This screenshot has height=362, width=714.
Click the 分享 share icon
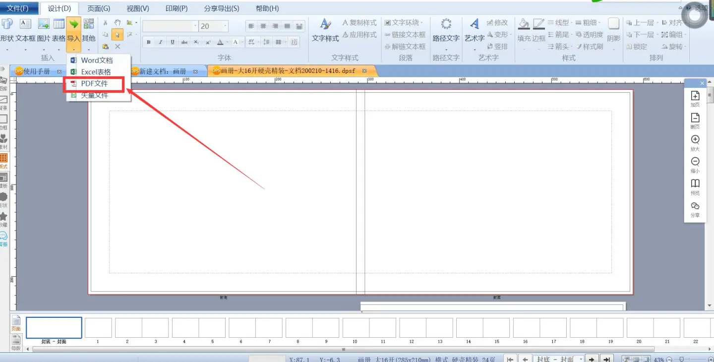(x=695, y=209)
